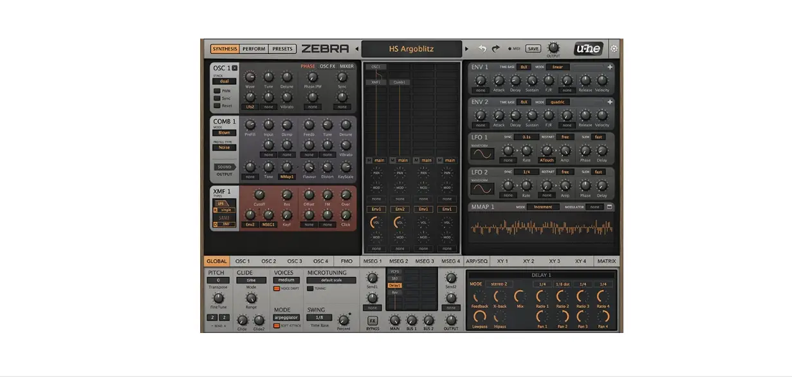The image size is (792, 378).
Task: Open the COMB 1 Prefill Type 'Noise' selector
Action: tap(224, 147)
